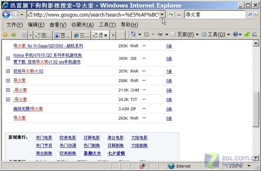Expand the 狂热导火索v1.02 result row
This screenshot has width=261, height=171.
point(8,71)
